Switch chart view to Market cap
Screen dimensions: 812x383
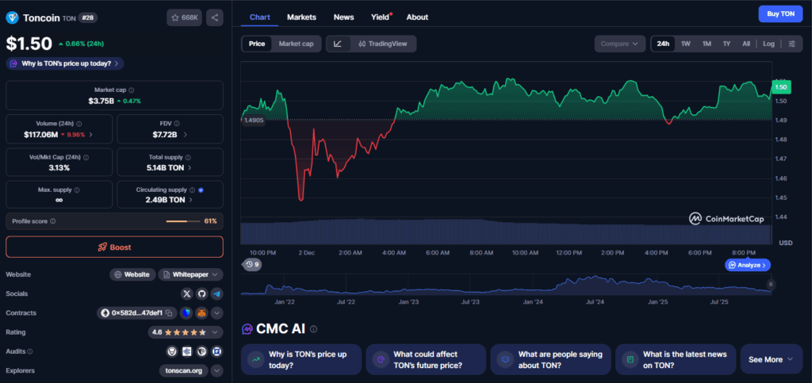click(x=296, y=44)
